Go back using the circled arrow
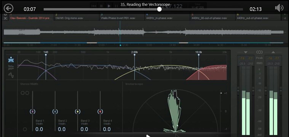Viewport: 289px width, 137px height. click(8, 8)
